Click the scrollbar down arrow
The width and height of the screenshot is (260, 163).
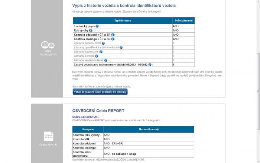coord(257,160)
